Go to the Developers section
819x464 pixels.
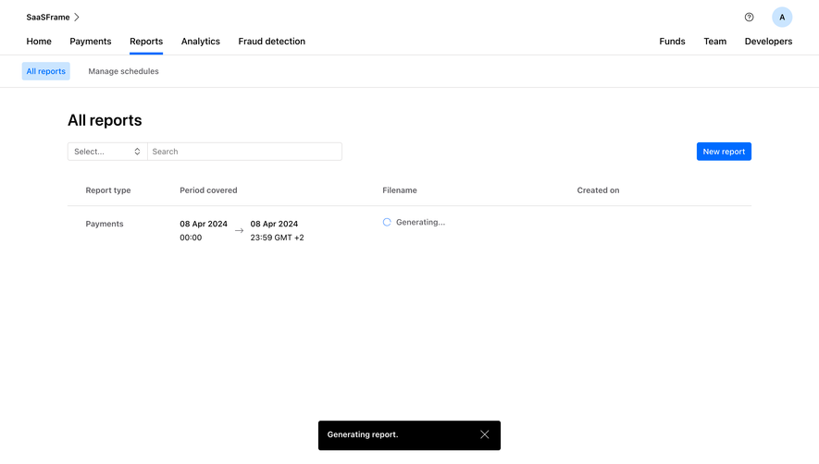[x=768, y=42]
